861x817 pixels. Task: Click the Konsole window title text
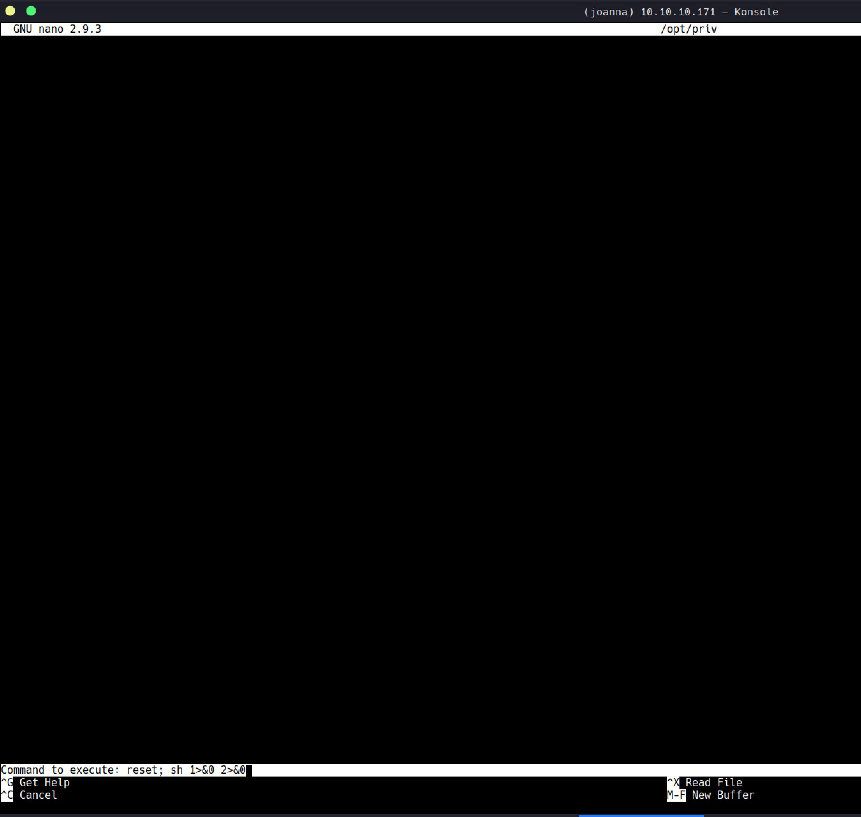click(681, 12)
